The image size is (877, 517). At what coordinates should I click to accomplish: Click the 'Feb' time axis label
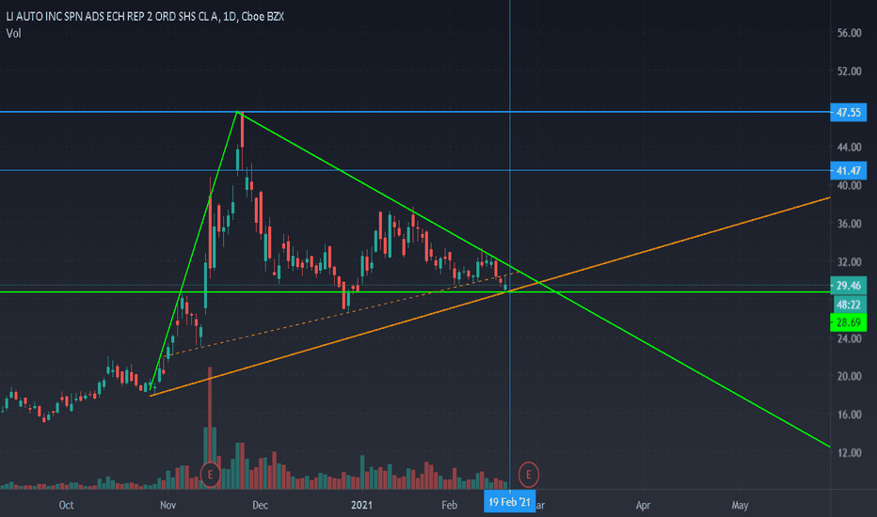coord(449,506)
